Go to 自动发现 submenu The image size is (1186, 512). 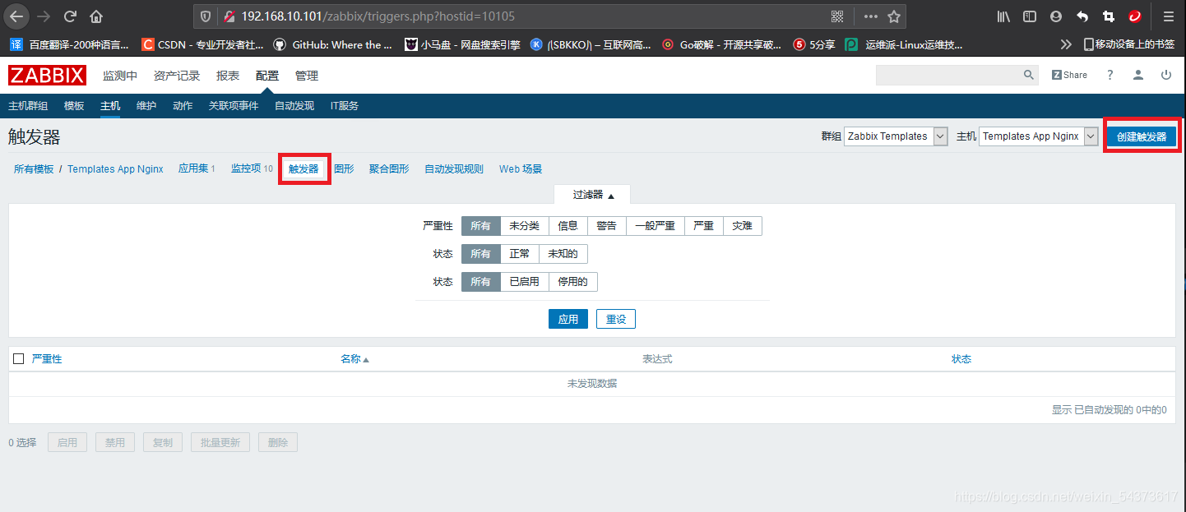point(294,106)
